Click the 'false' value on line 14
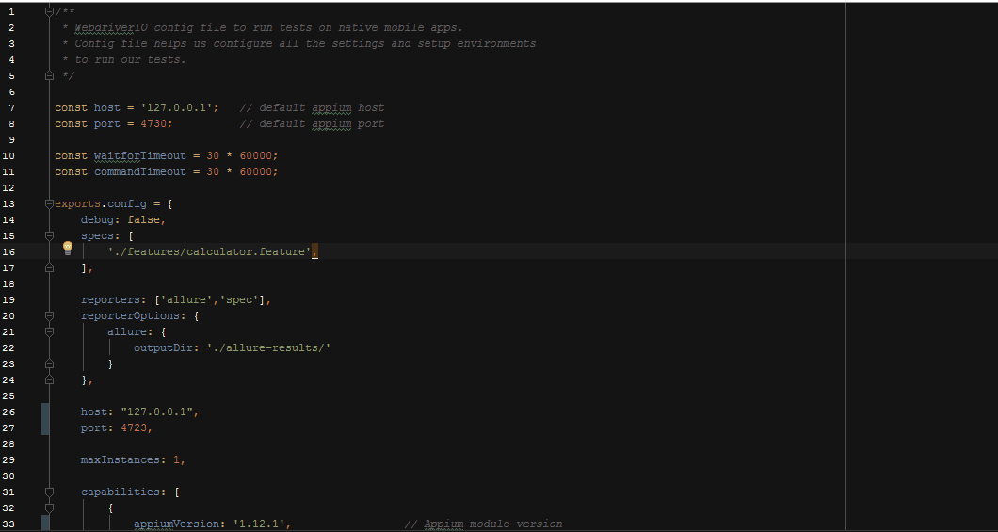 [x=143, y=219]
